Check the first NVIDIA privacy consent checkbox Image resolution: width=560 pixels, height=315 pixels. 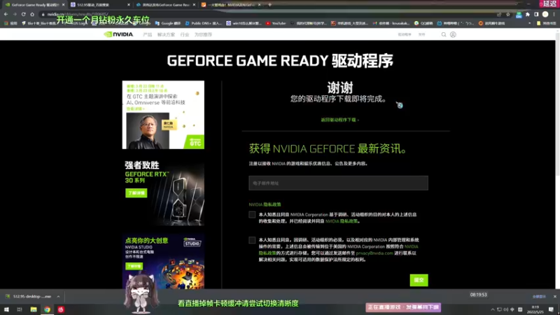(x=252, y=215)
